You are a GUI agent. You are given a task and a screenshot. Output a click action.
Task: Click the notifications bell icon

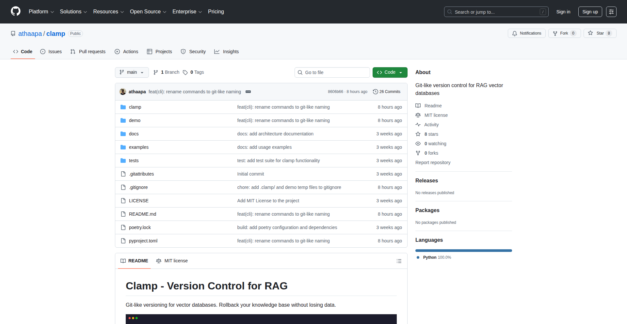pyautogui.click(x=514, y=33)
